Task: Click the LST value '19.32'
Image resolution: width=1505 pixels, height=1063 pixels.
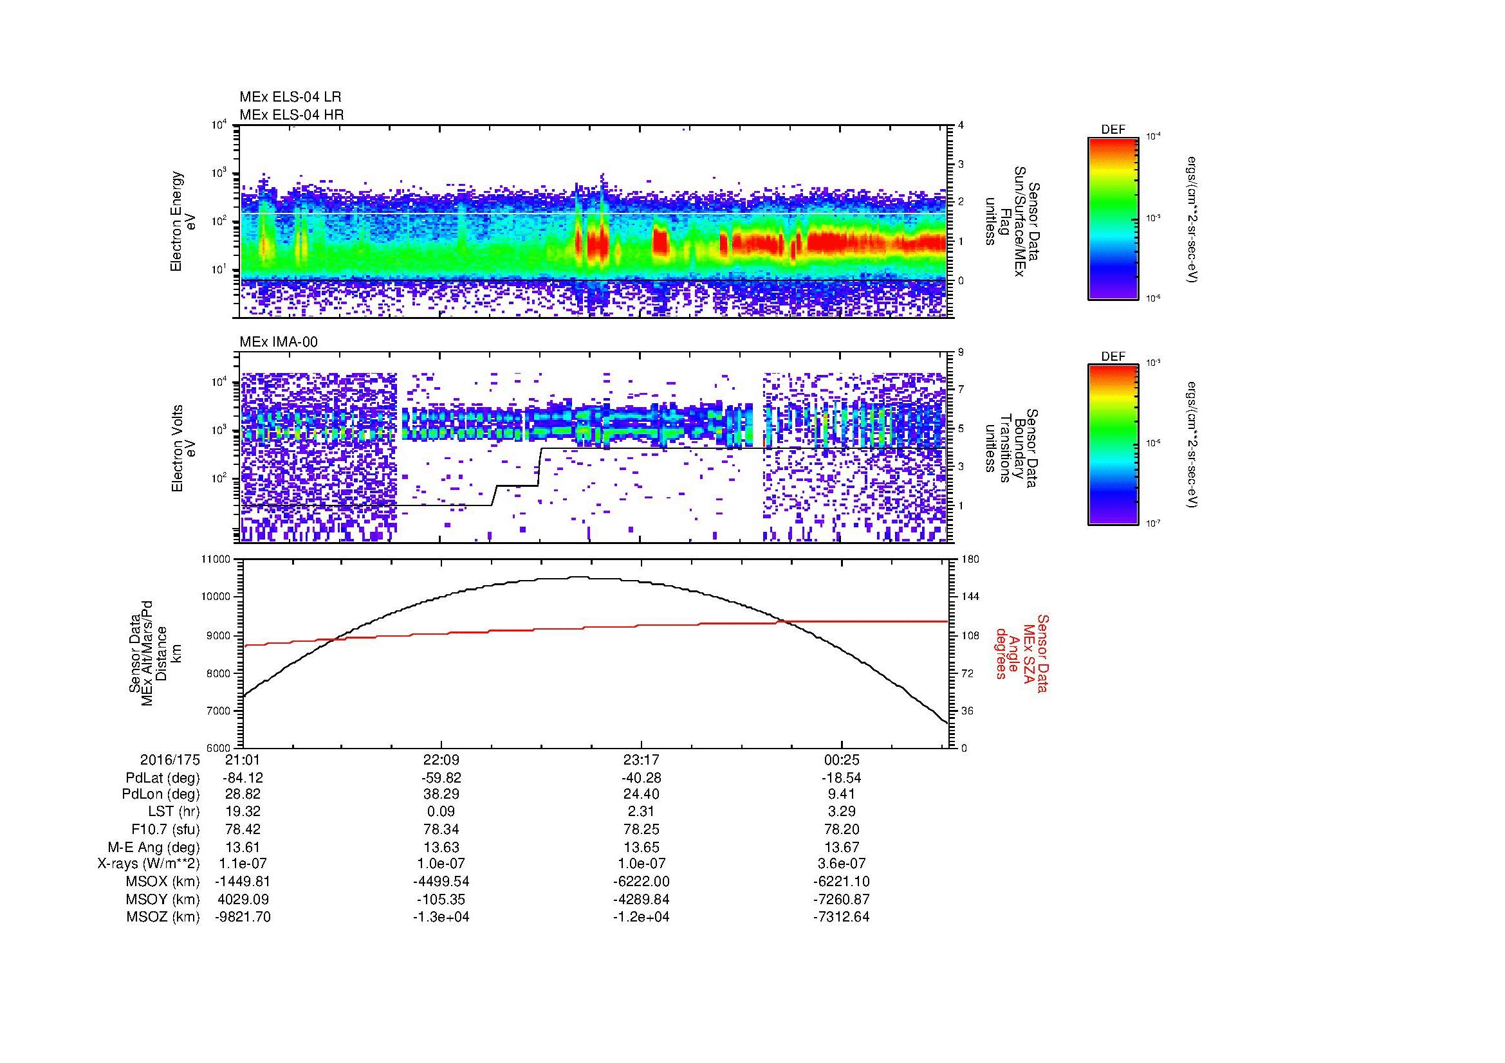Action: tap(243, 812)
